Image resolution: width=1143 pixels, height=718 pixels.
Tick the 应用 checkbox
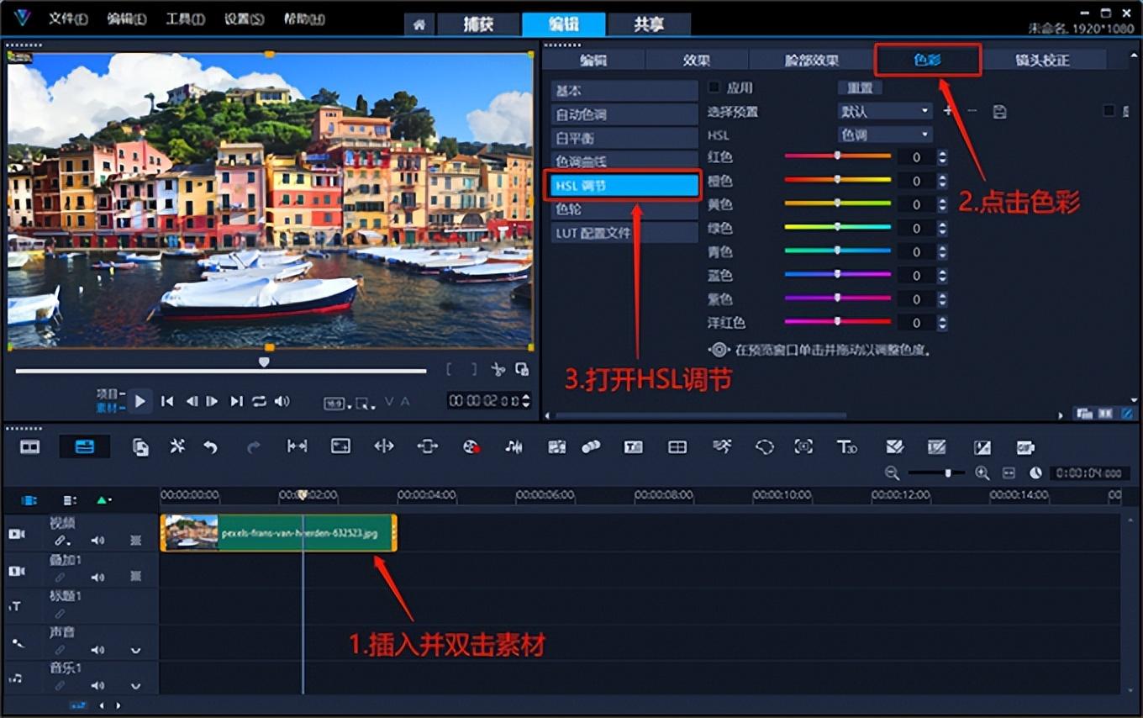click(x=714, y=87)
